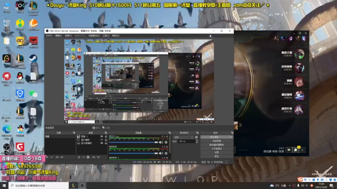Open 文件(F) menu in OBS

tap(49, 36)
